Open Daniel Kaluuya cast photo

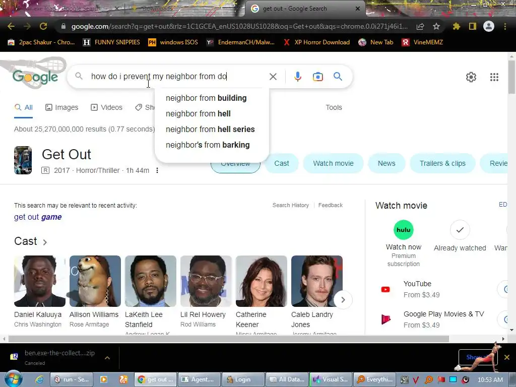40,281
